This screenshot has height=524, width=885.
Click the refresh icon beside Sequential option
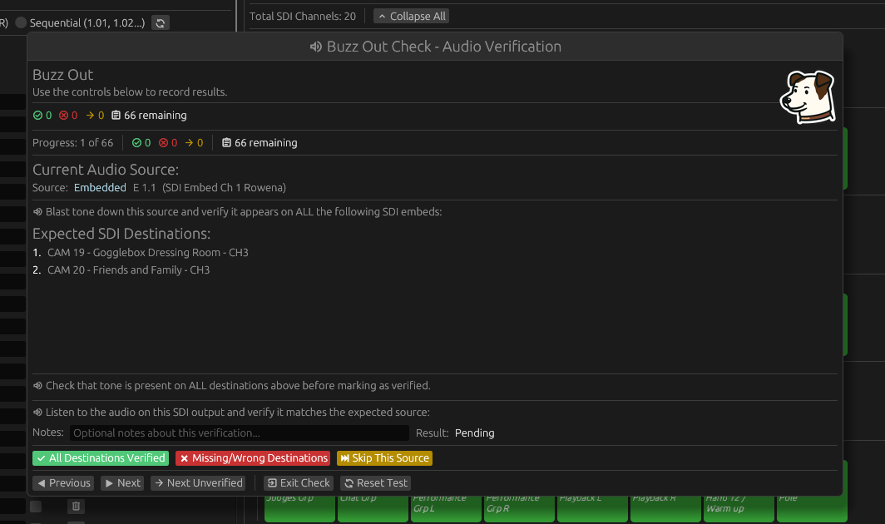pos(161,22)
